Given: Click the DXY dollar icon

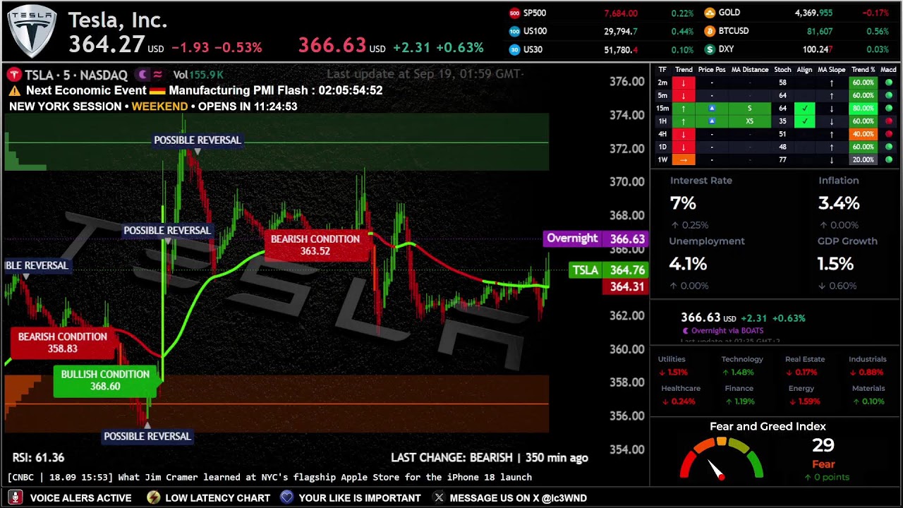Looking at the screenshot, I should click(x=710, y=49).
